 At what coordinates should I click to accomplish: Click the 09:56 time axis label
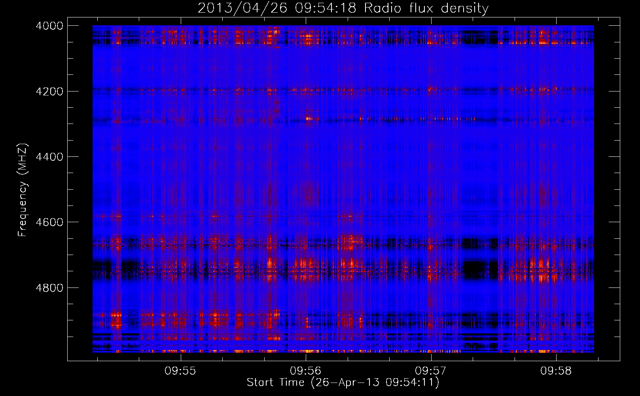pos(305,371)
